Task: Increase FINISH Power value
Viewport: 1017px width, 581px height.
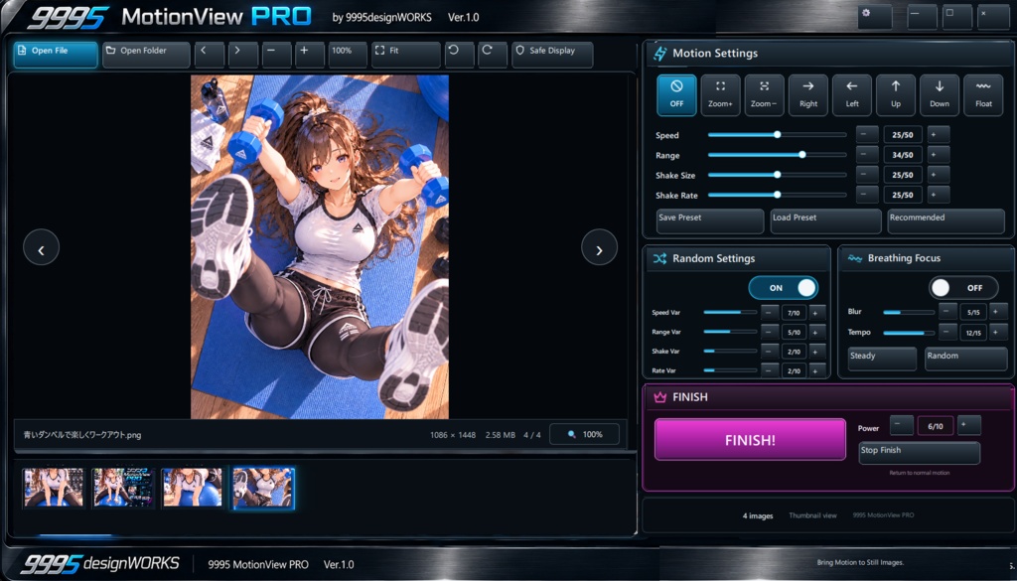Action: pos(969,425)
